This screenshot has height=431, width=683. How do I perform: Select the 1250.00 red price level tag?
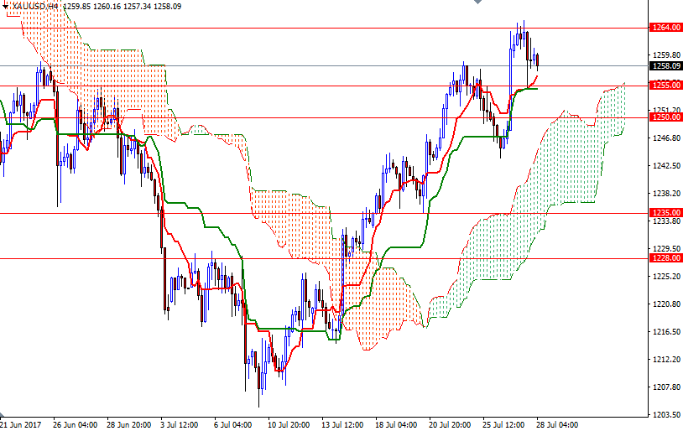pyautogui.click(x=665, y=117)
